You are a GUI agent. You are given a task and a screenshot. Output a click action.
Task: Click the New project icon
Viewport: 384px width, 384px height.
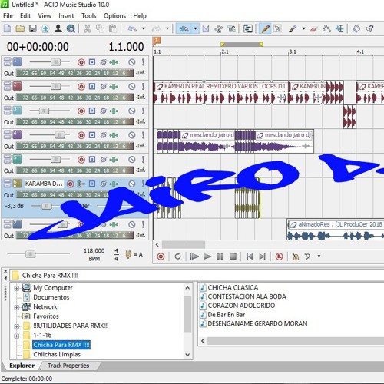coord(7,28)
